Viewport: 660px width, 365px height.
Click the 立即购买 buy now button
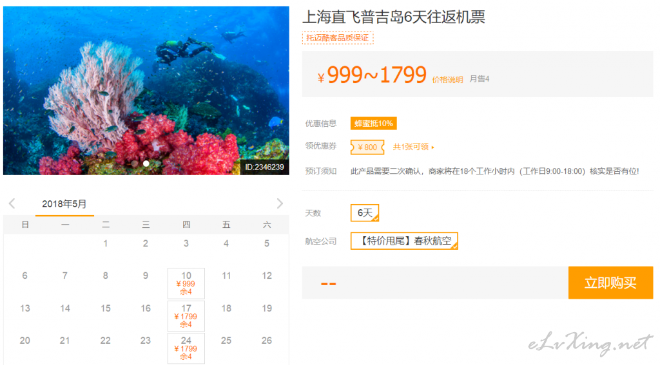[x=610, y=283]
